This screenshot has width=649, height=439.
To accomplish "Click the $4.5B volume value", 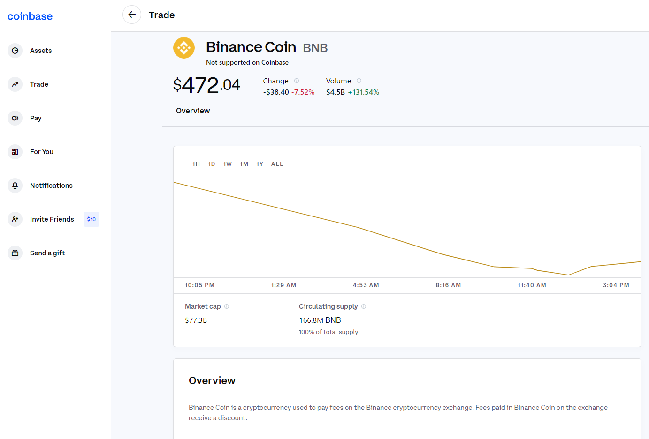I will 336,92.
